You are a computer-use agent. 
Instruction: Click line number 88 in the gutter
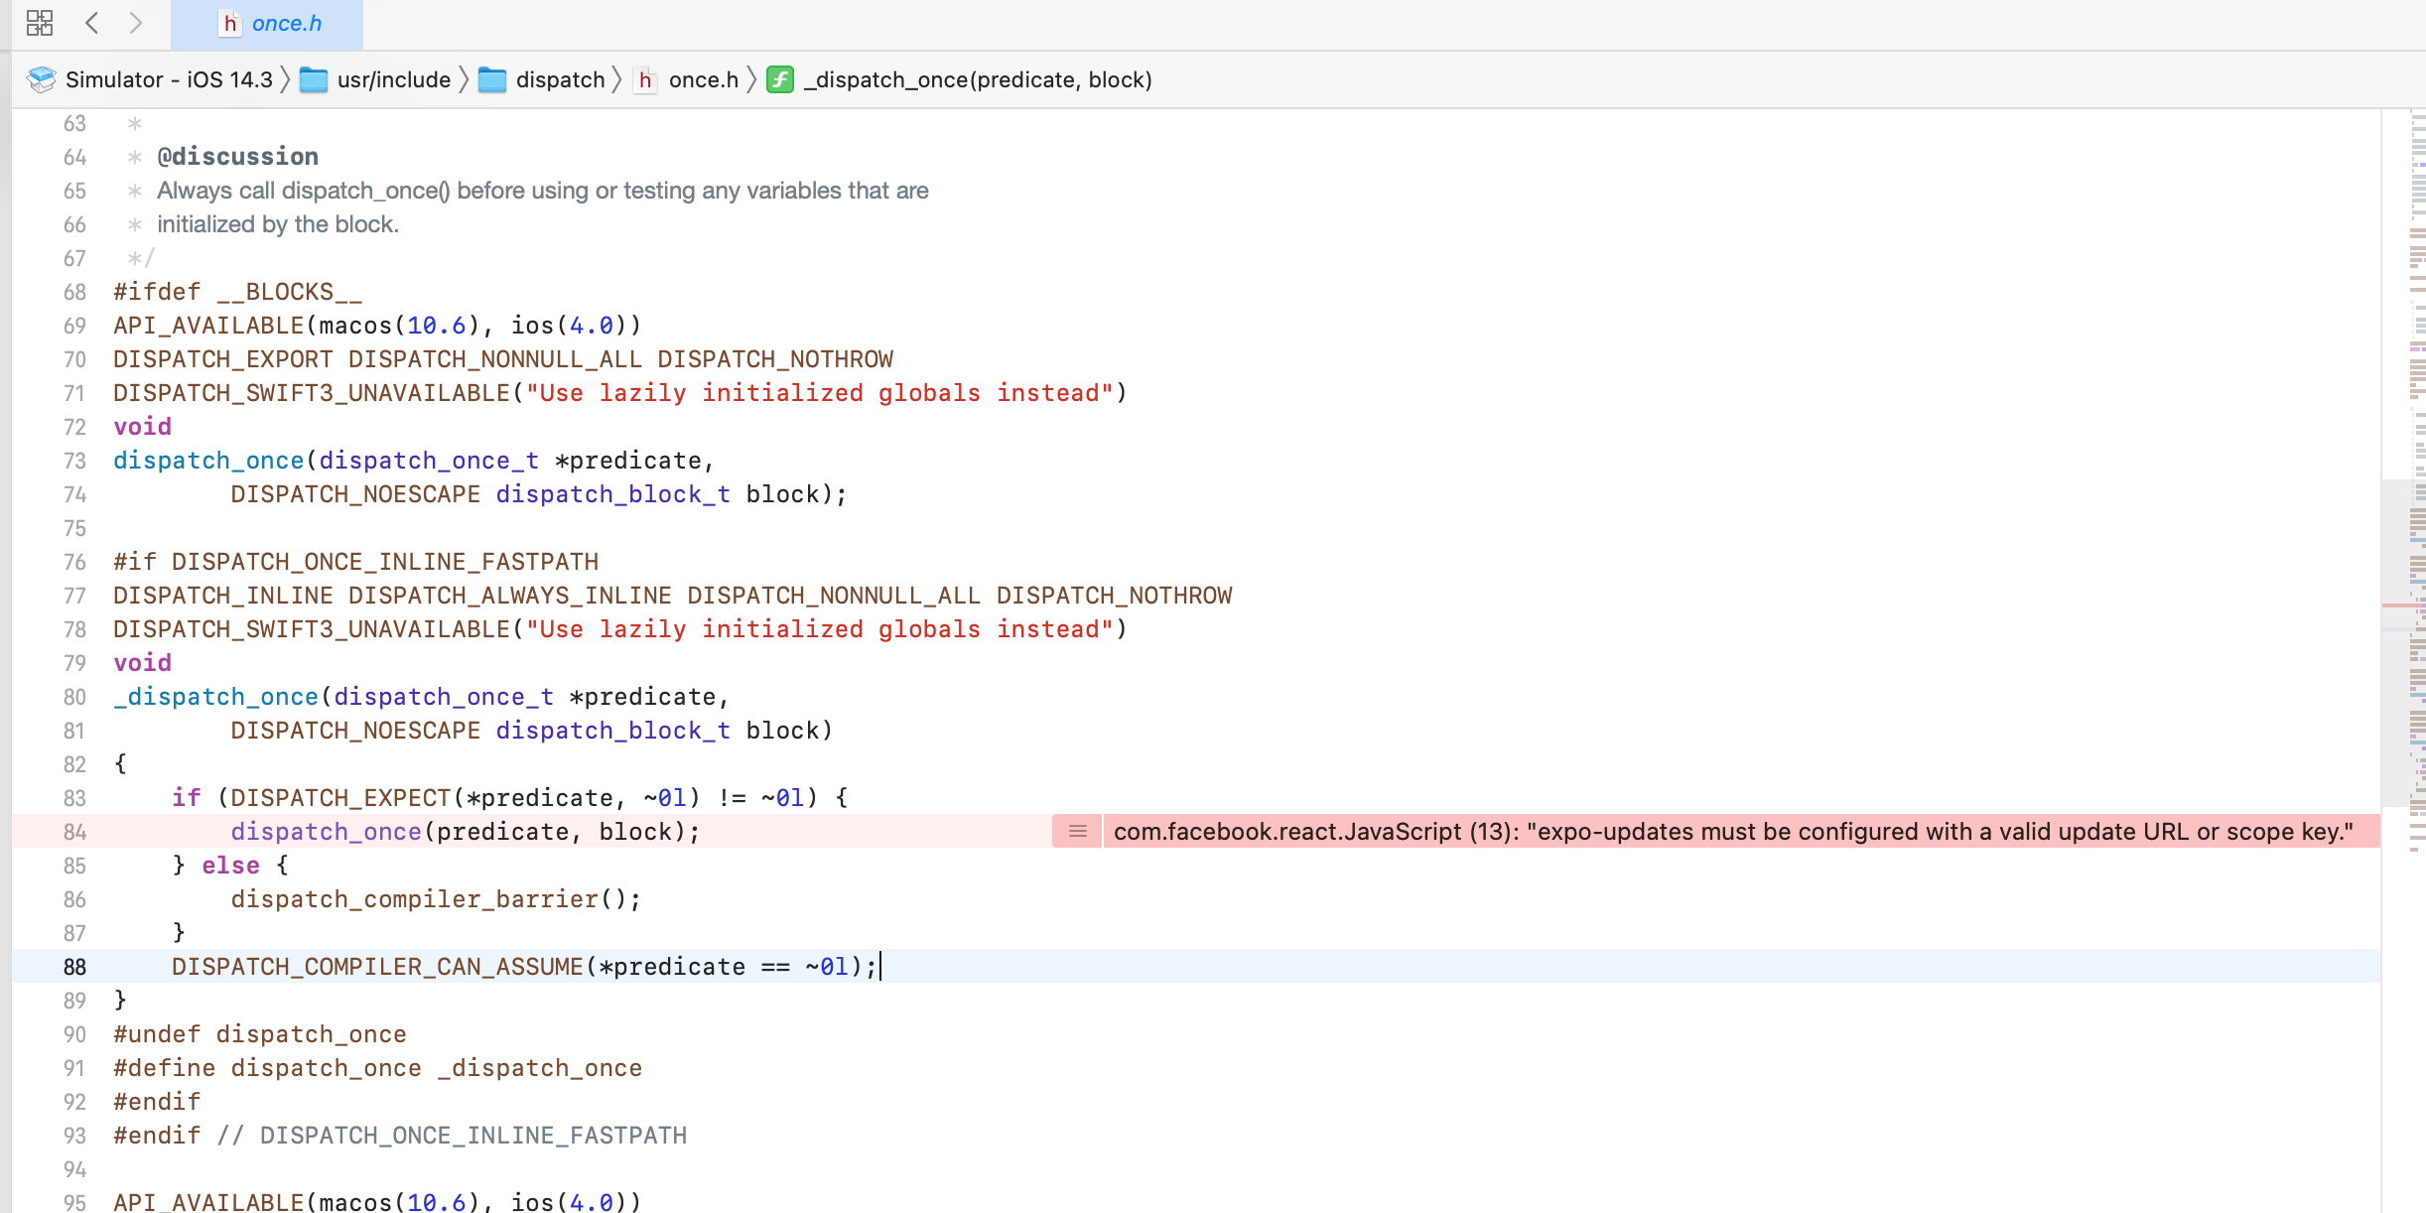coord(73,967)
